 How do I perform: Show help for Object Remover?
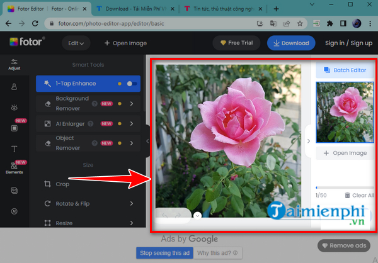[94, 143]
